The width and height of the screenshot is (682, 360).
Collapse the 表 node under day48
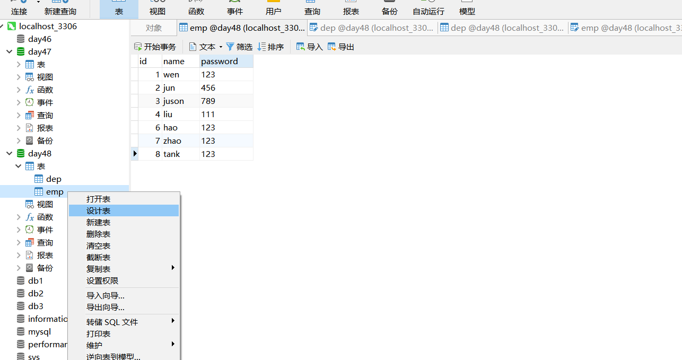18,166
